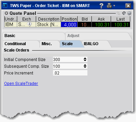The width and height of the screenshot is (136, 122).
Task: Select the IBM underlying cell
Action: tap(11, 24)
